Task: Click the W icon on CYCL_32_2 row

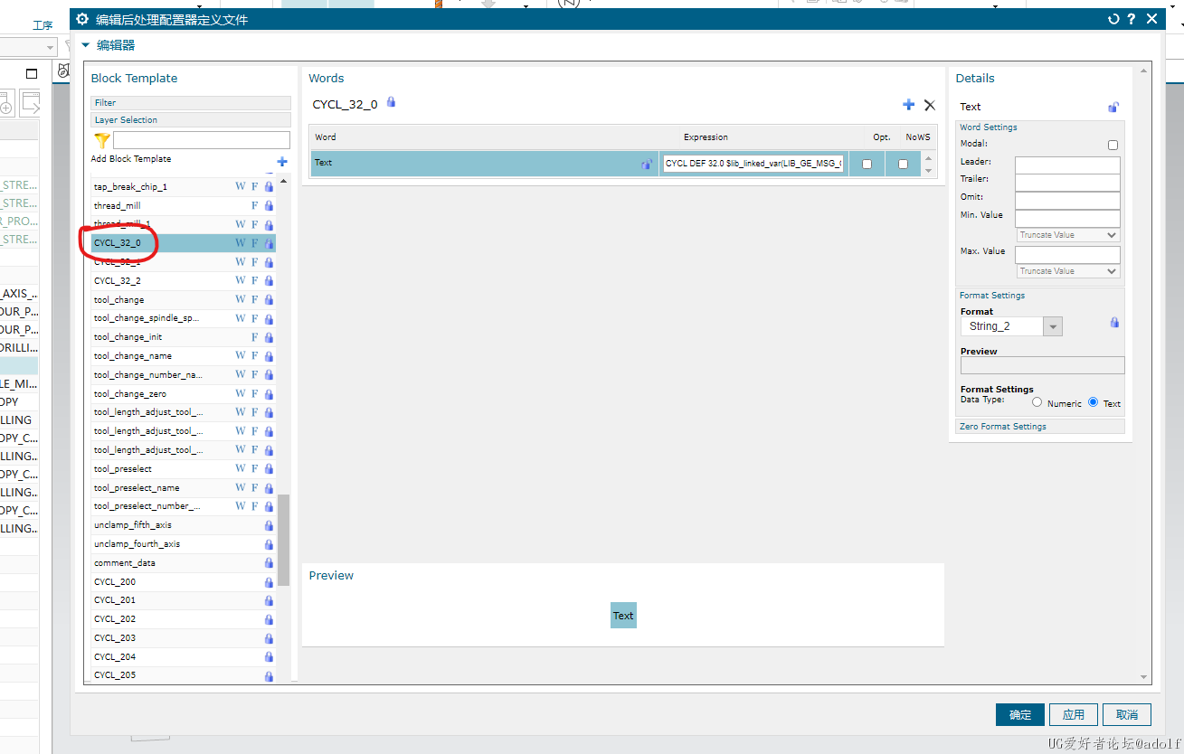Action: coord(241,281)
